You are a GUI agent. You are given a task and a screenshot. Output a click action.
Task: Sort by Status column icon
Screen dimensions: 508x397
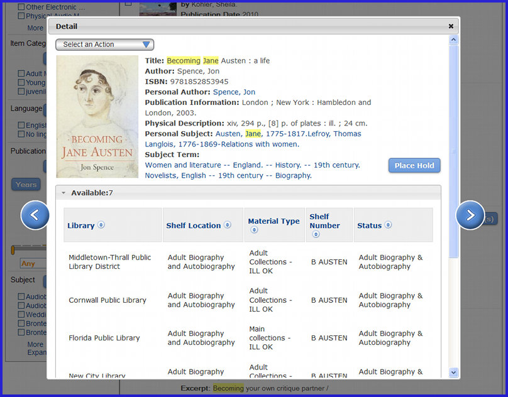388,225
